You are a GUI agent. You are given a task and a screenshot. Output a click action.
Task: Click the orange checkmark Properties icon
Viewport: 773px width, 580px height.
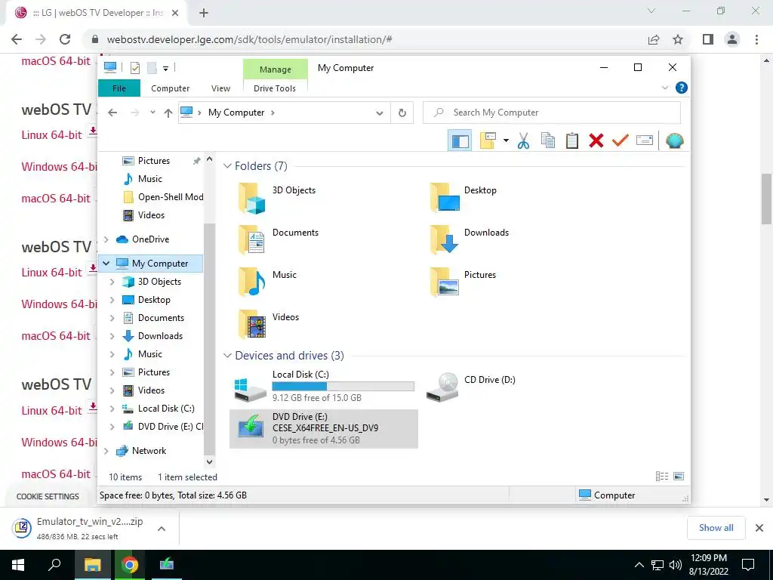(x=621, y=141)
